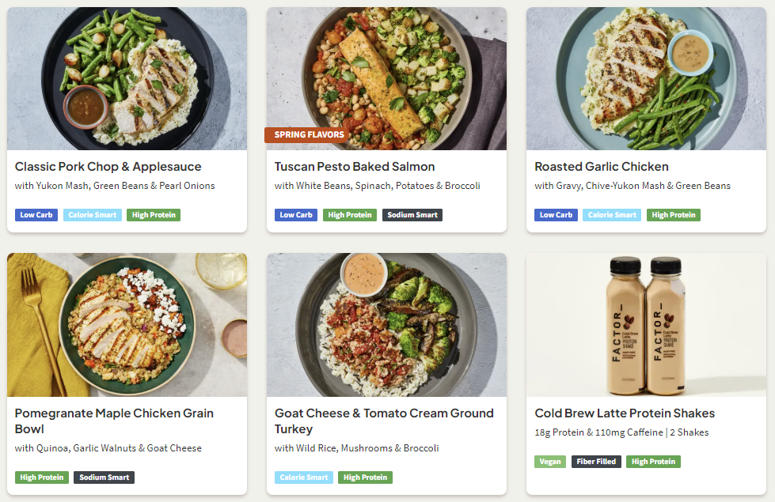Click High Protein tag on the Grain Bowl card
Screen dimensions: 775x502
(x=42, y=477)
